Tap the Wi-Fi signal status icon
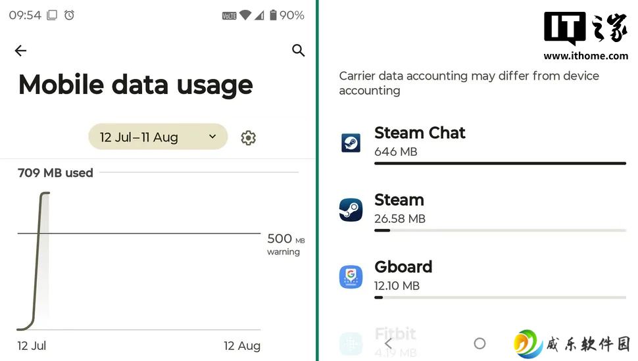The height and width of the screenshot is (361, 638). click(245, 15)
